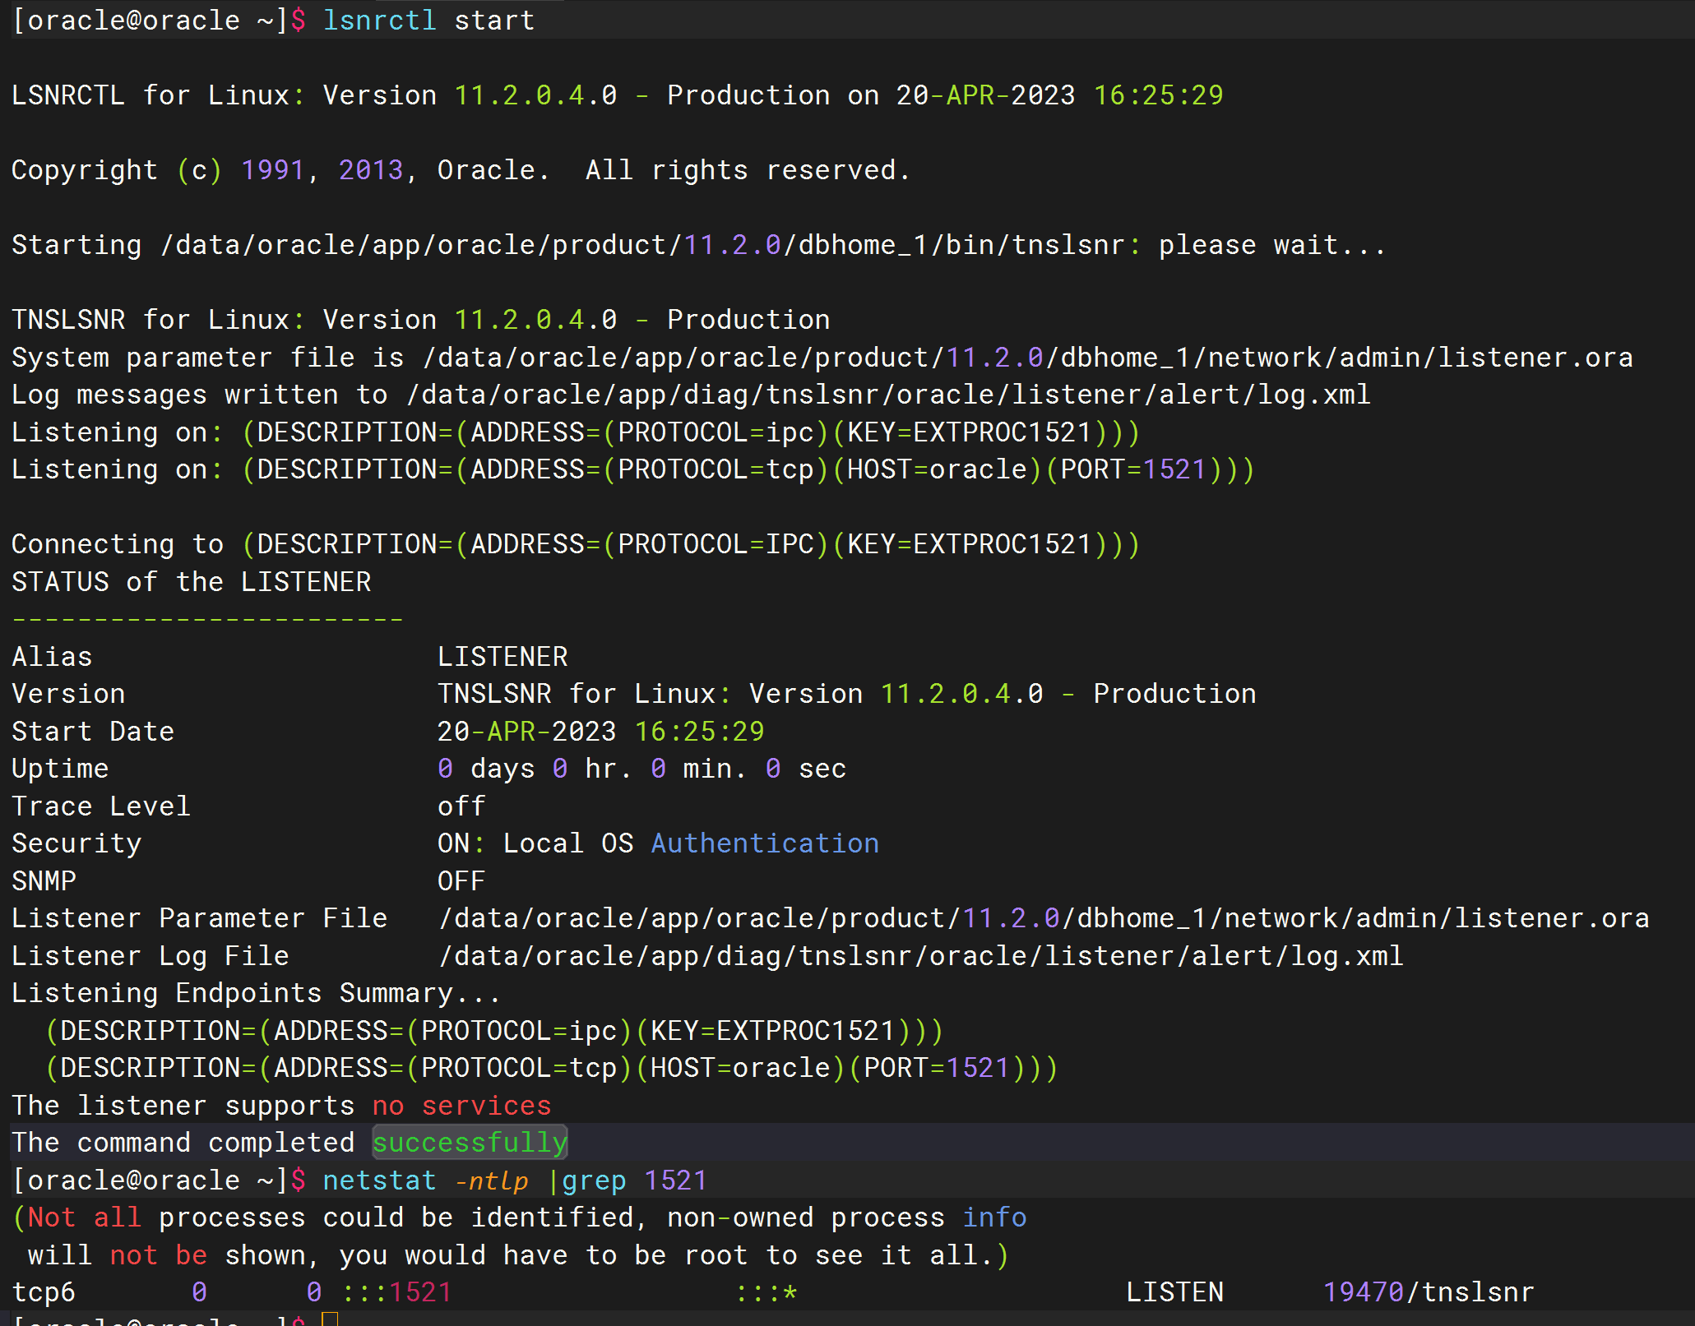Click the 'lsnrctl' command word on the first line
The height and width of the screenshot is (1326, 1695).
click(x=379, y=20)
